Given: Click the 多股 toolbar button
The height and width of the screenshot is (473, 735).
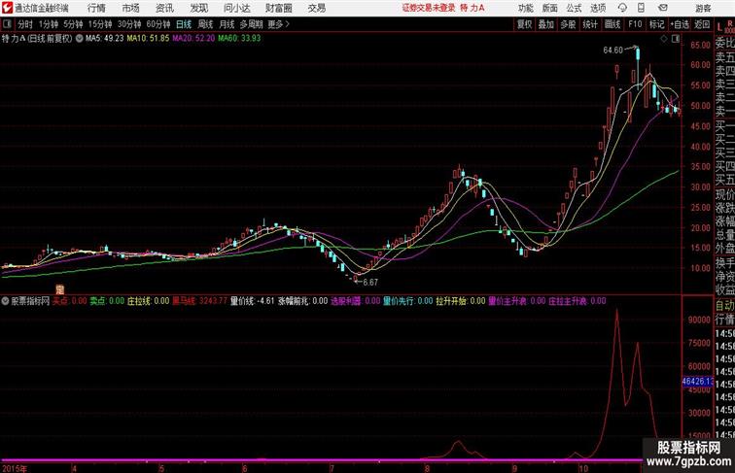Looking at the screenshot, I should (x=568, y=24).
